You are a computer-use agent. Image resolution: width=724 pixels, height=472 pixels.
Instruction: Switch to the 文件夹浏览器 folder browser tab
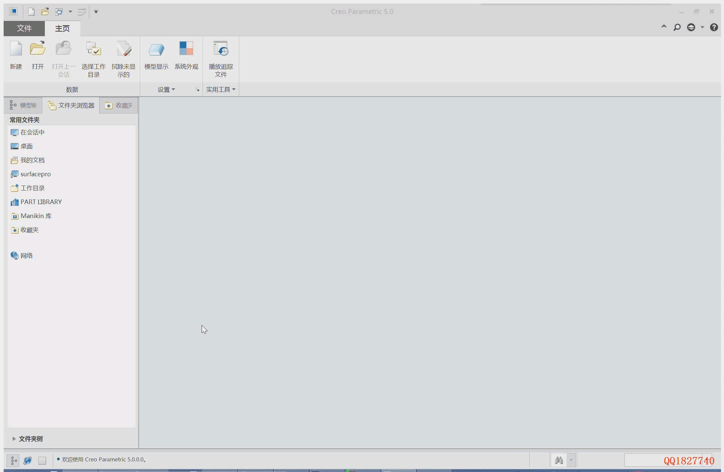pyautogui.click(x=71, y=105)
